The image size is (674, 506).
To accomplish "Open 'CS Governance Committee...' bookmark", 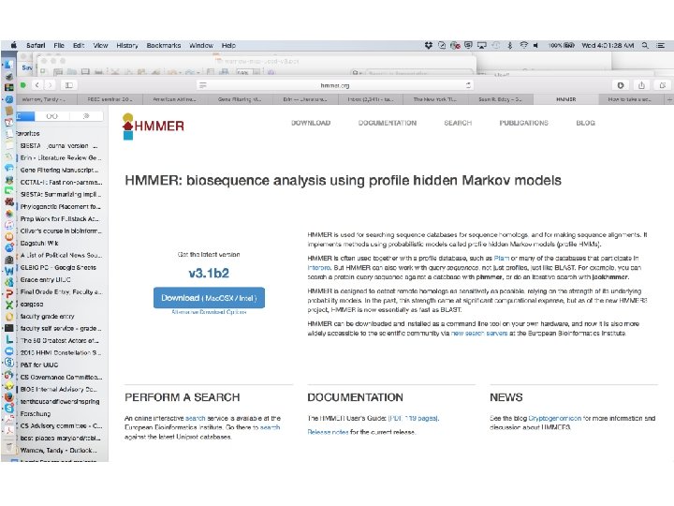I will pos(60,377).
